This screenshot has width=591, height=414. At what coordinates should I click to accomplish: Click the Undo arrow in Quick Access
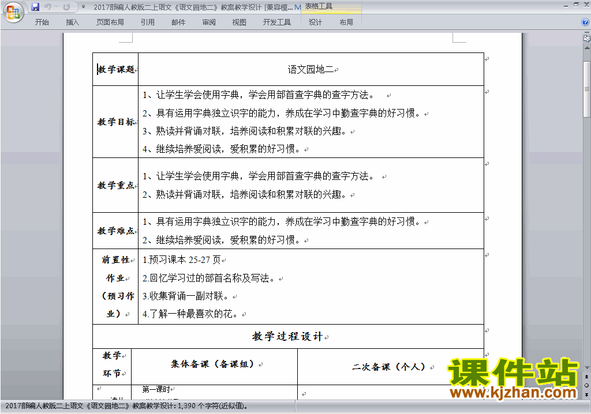point(48,7)
